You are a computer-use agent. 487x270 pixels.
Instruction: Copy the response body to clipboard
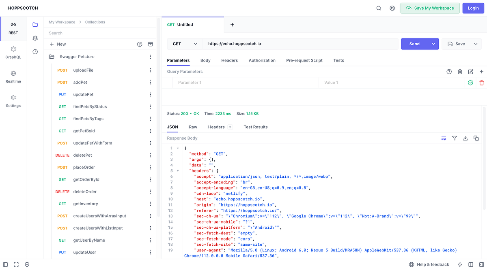click(x=476, y=138)
